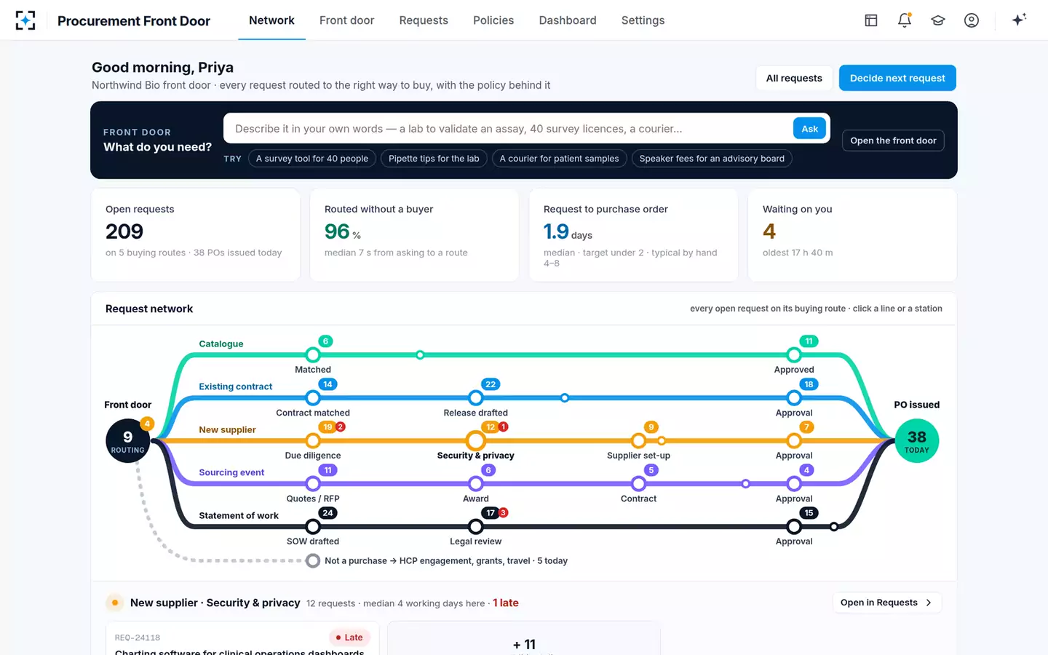Switch to the Front door tab
Viewport: 1048px width, 655px height.
[x=346, y=20]
